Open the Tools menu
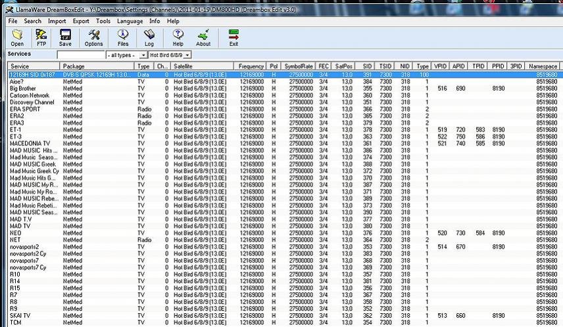 [103, 21]
